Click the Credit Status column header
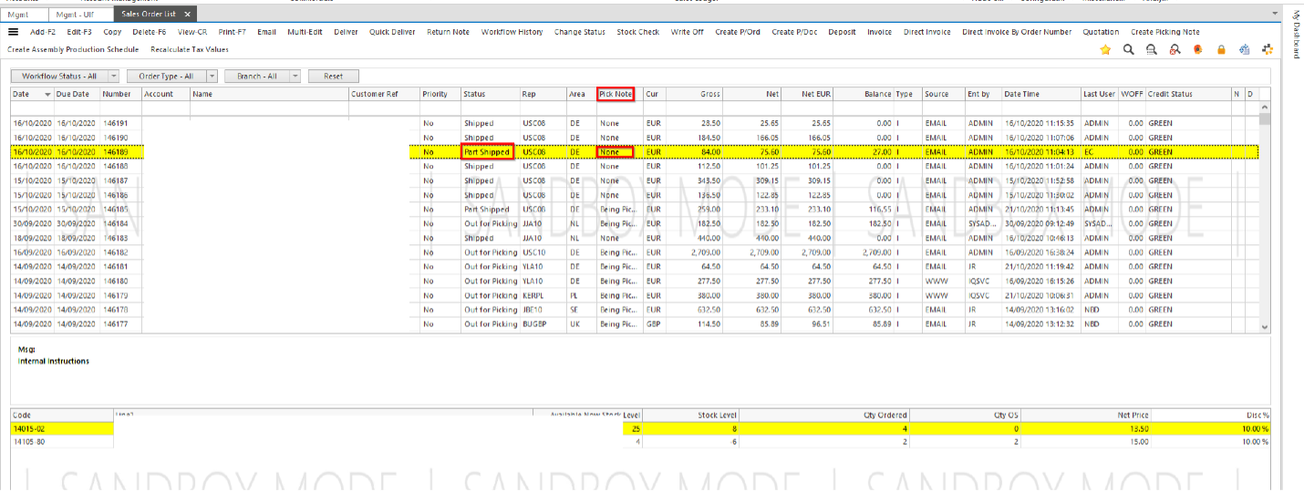 coord(1188,94)
